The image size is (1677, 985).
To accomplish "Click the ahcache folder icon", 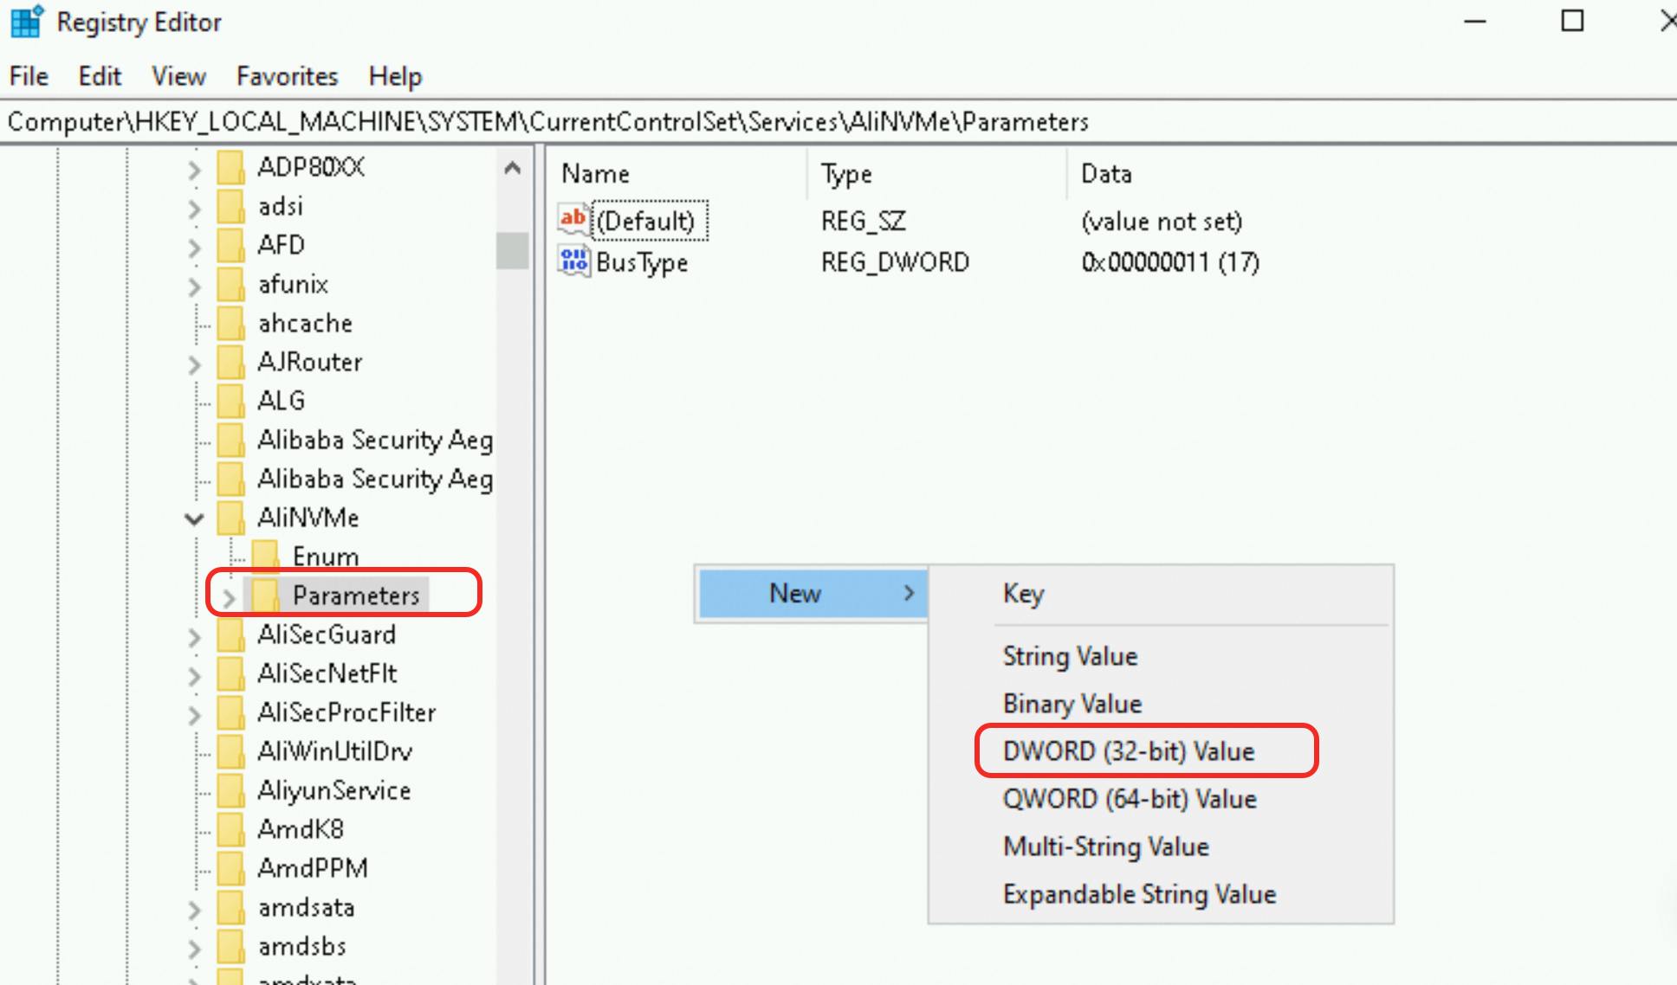I will (x=230, y=323).
